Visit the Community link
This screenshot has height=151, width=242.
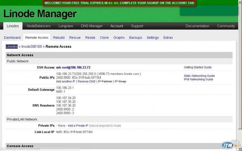tap(226, 26)
